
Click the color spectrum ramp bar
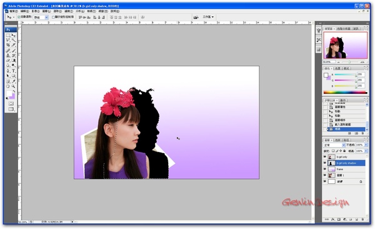coord(345,93)
